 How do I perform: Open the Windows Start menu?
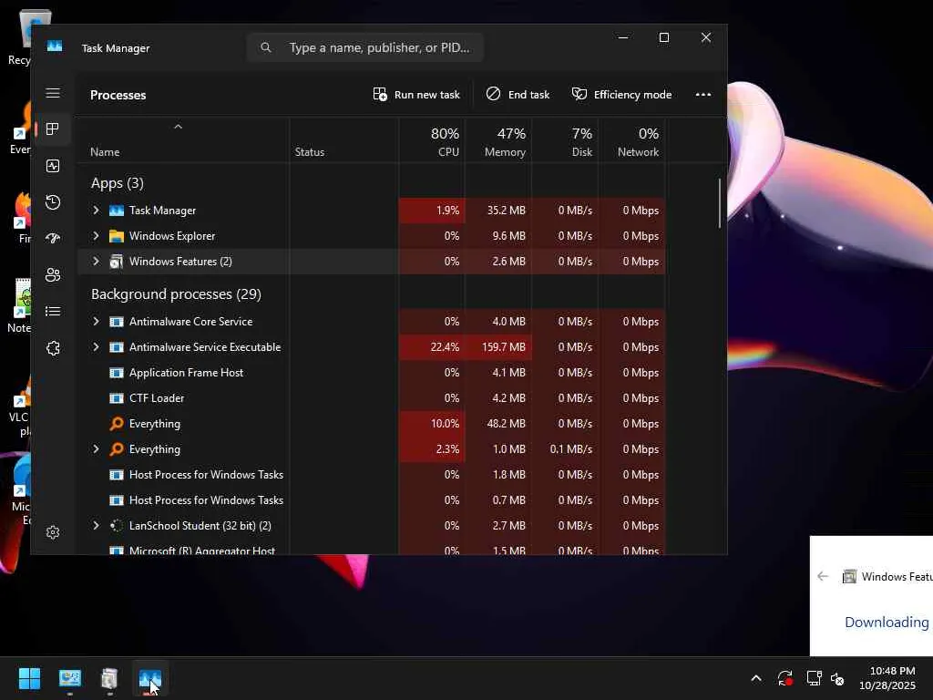29,678
